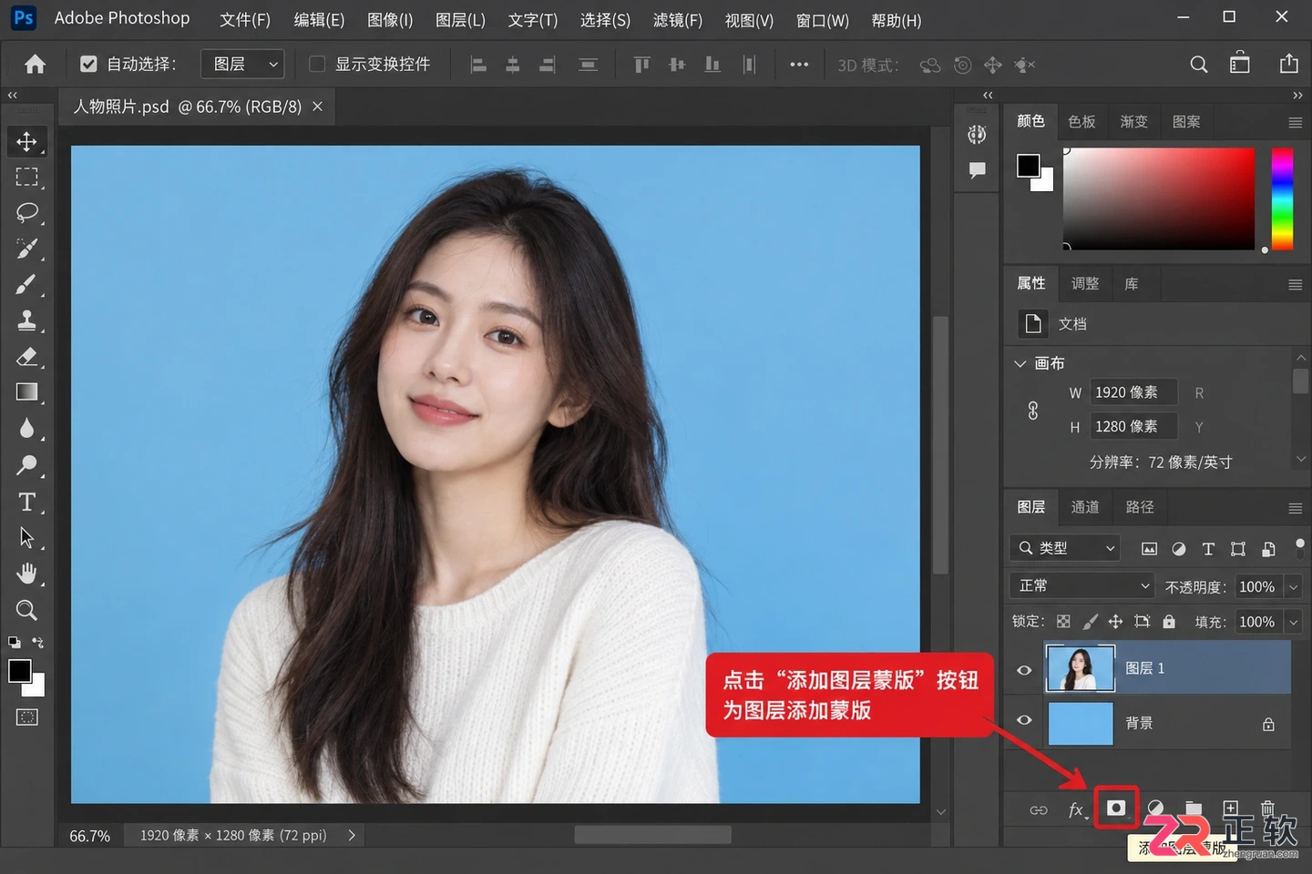1312x874 pixels.
Task: Switch to the 调整 tab
Action: (x=1084, y=283)
